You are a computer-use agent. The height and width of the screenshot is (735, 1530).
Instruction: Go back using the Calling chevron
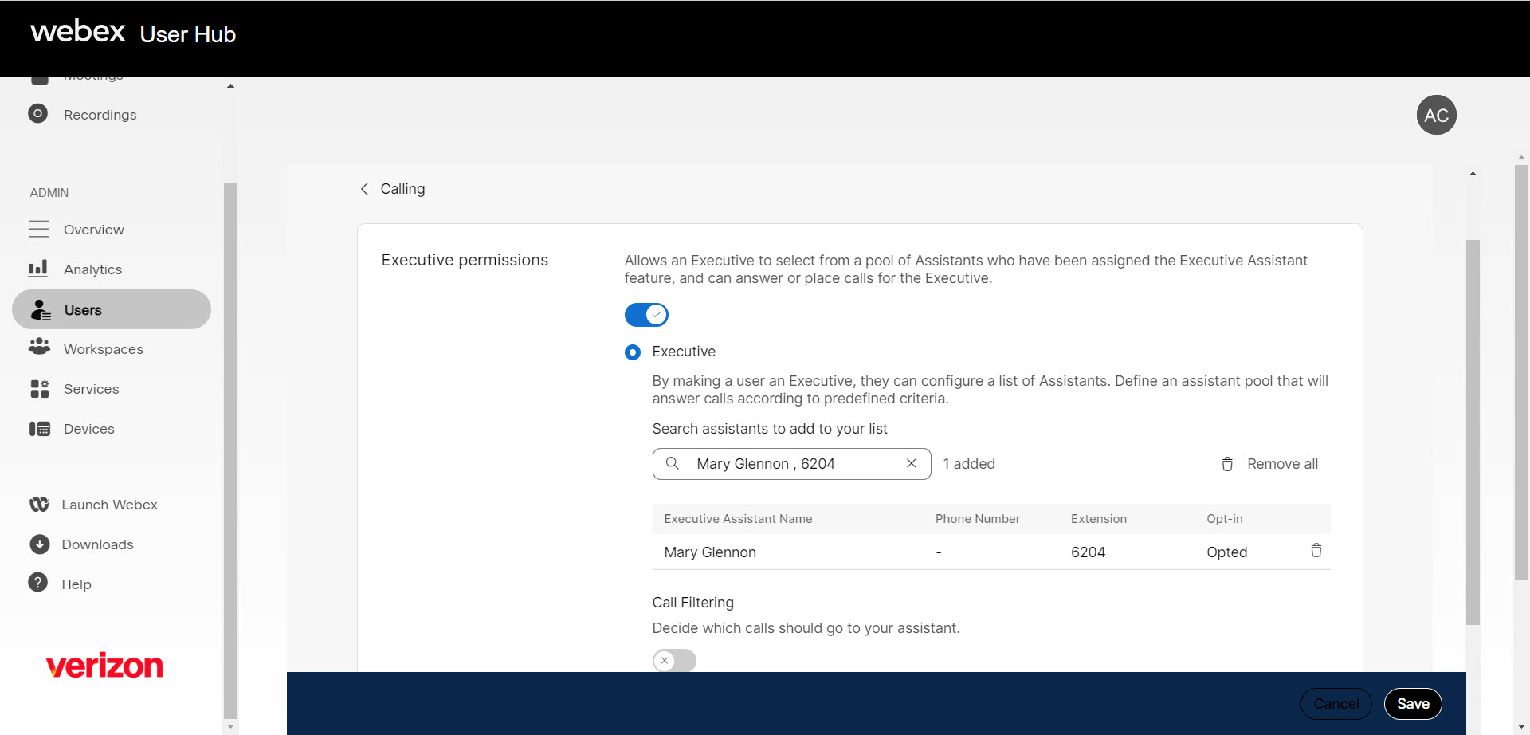click(x=364, y=189)
